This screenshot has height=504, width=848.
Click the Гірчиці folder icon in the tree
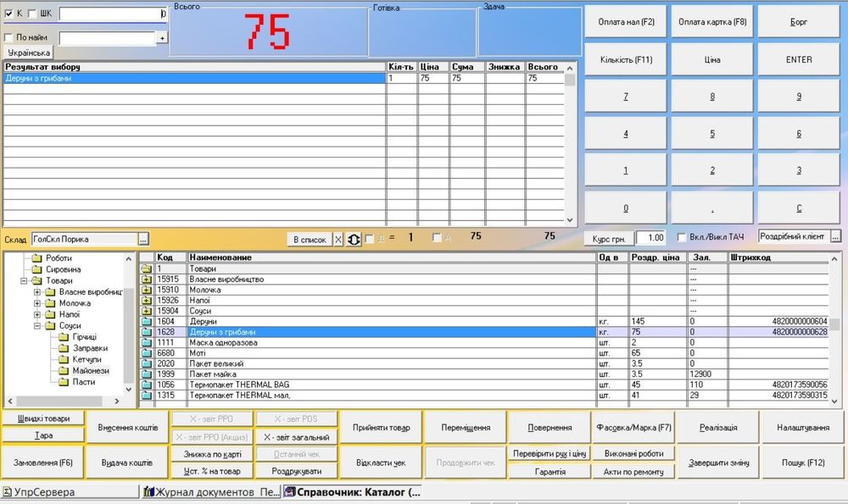pyautogui.click(x=64, y=336)
